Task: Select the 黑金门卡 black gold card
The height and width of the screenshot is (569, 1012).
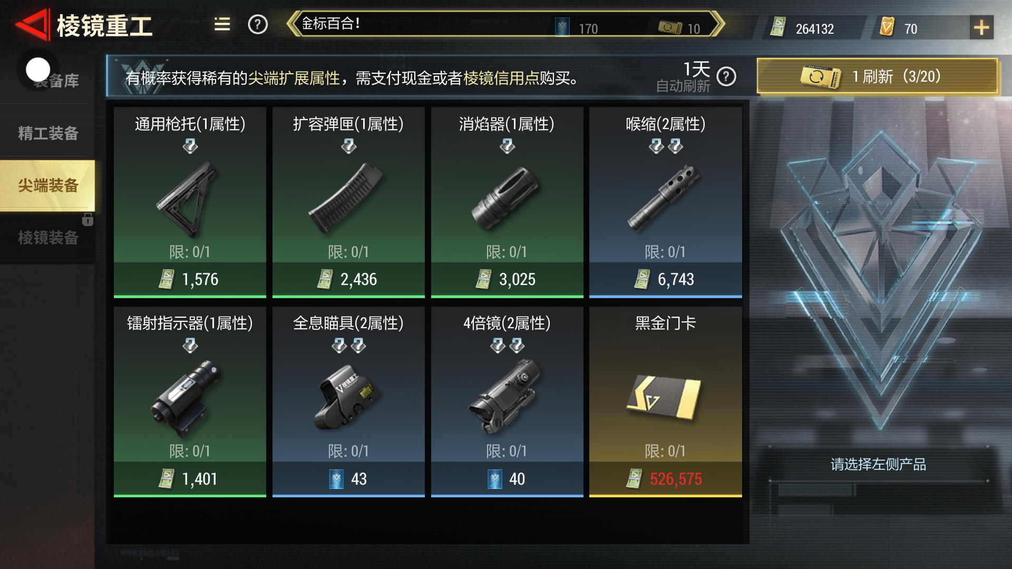Action: tap(666, 402)
